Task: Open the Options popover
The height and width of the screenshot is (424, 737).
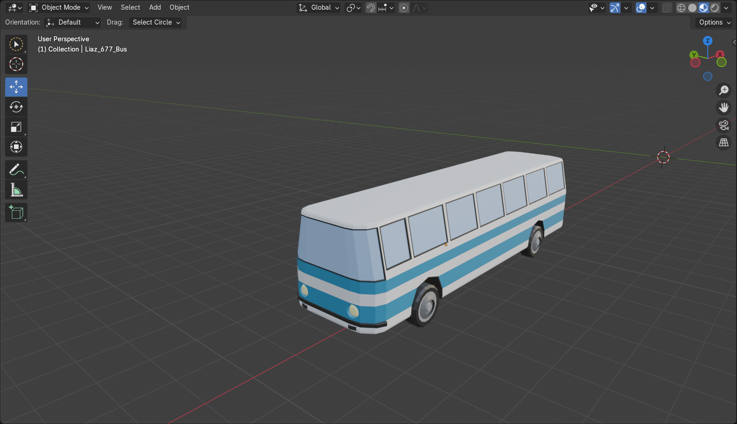Action: [714, 22]
